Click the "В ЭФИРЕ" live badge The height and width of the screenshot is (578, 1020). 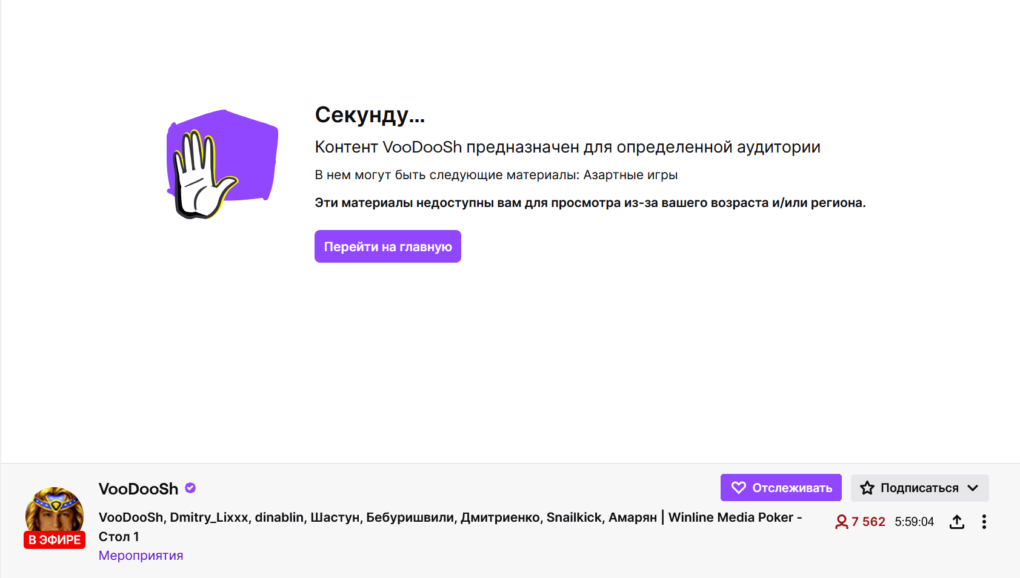point(55,540)
